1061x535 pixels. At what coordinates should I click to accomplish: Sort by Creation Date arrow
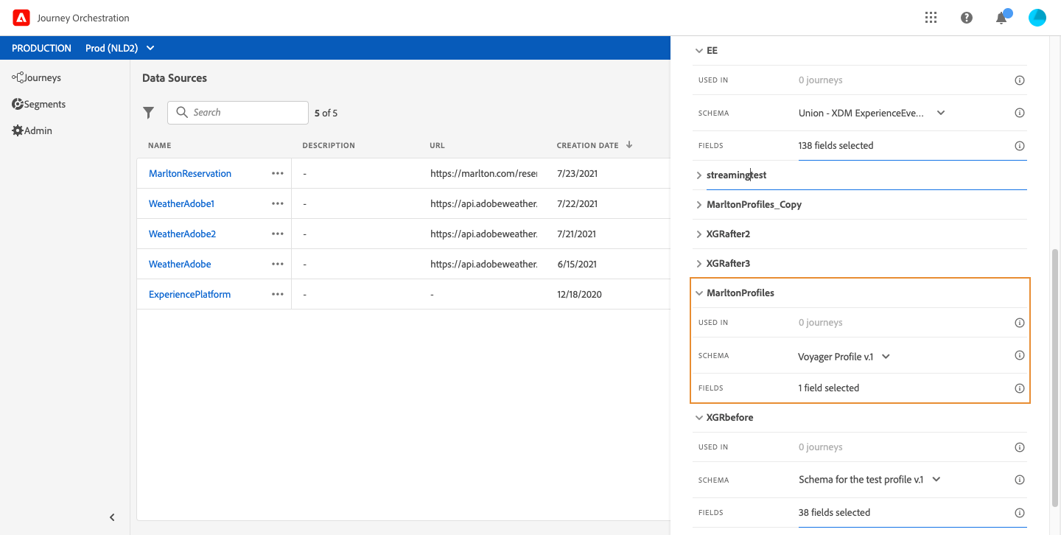(x=629, y=145)
